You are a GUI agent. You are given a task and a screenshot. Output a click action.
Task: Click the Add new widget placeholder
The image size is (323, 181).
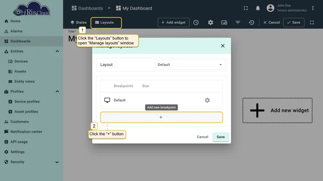click(277, 110)
